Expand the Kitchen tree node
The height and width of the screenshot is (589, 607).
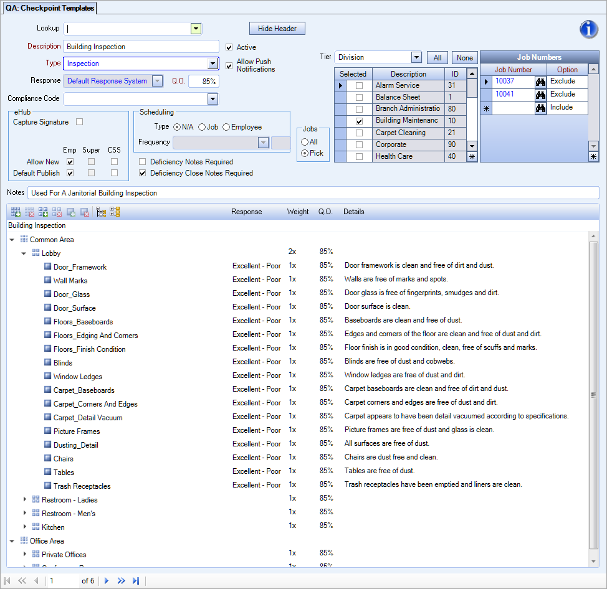click(24, 527)
